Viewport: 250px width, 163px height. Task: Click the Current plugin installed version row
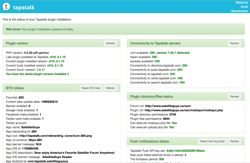[35, 61]
